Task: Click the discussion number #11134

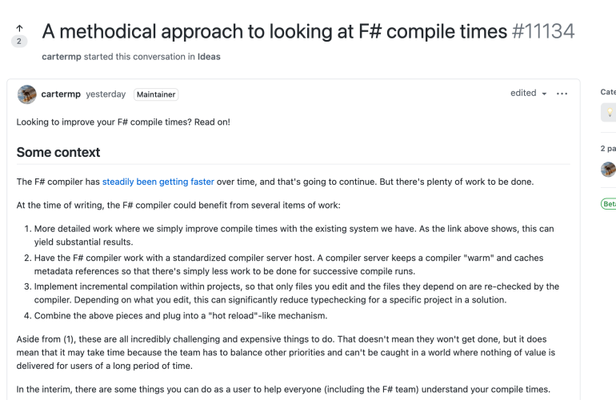Action: coord(543,31)
